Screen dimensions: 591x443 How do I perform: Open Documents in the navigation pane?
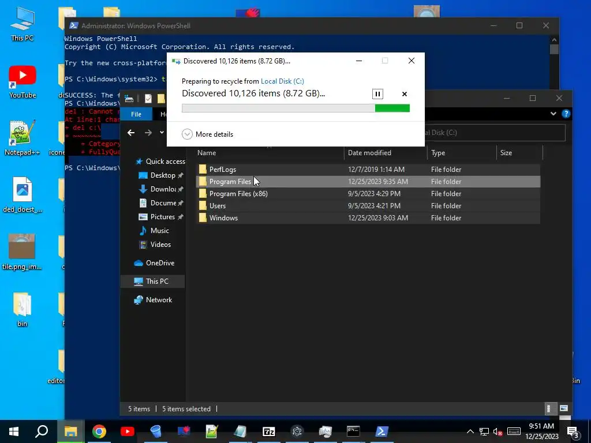click(161, 203)
